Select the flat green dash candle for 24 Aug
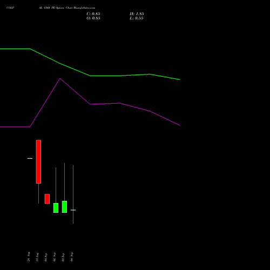The width and height of the screenshot is (270, 270). coord(30,158)
